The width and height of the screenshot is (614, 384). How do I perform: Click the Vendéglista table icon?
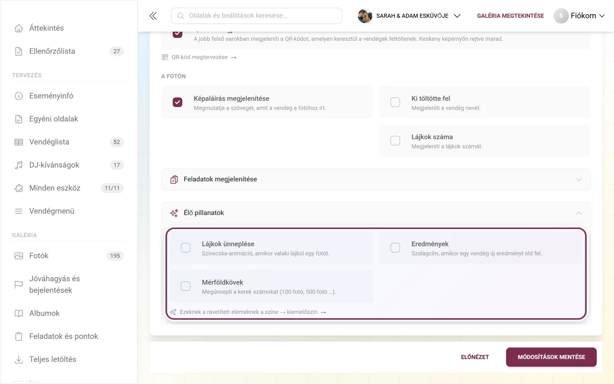(19, 142)
